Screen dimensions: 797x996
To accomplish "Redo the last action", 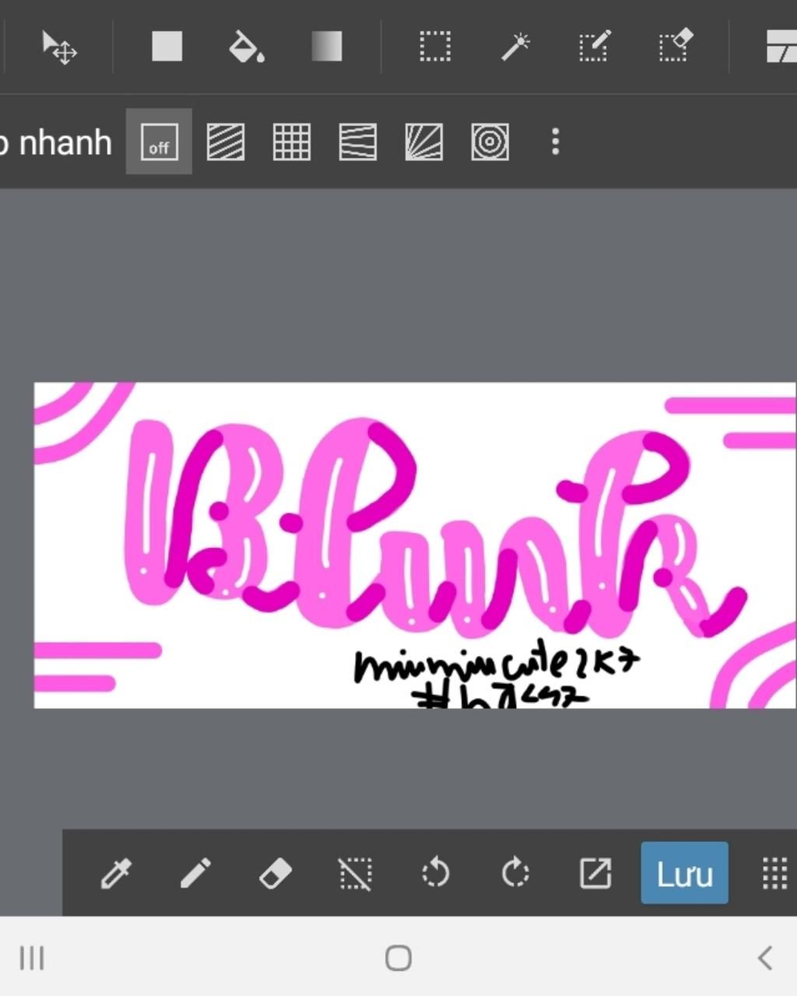I will pyautogui.click(x=515, y=872).
